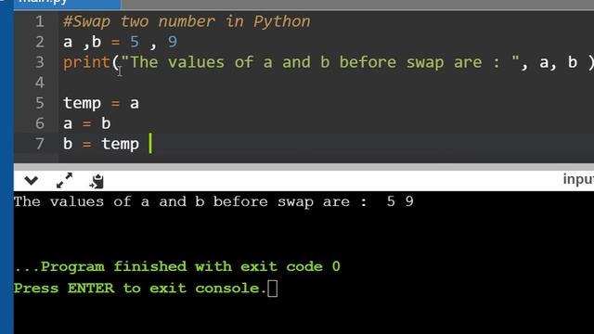
Task: Switch to the main.py file tab
Action: point(68,3)
